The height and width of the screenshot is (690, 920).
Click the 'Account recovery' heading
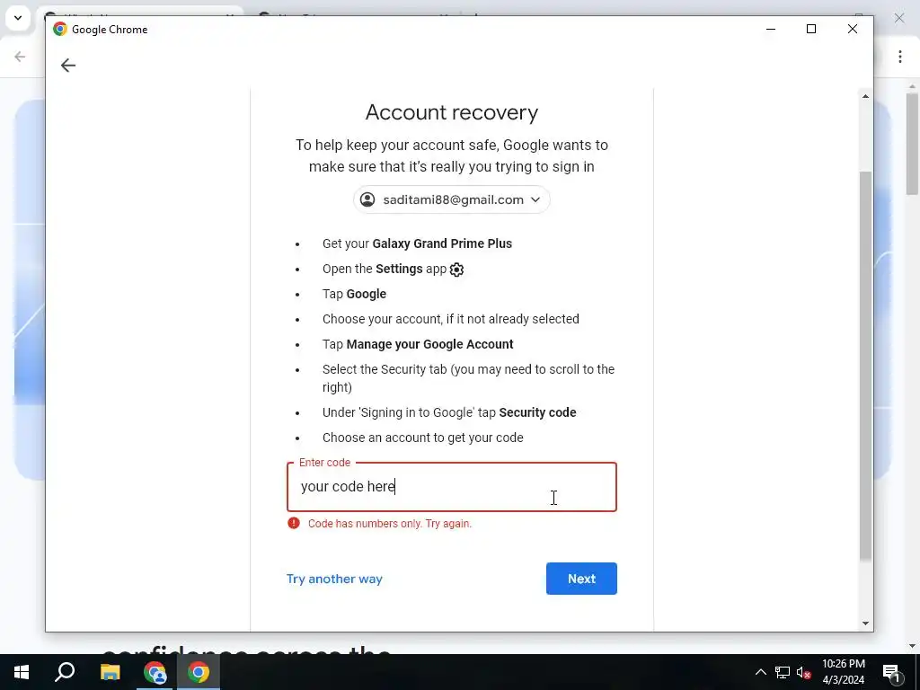coord(451,112)
